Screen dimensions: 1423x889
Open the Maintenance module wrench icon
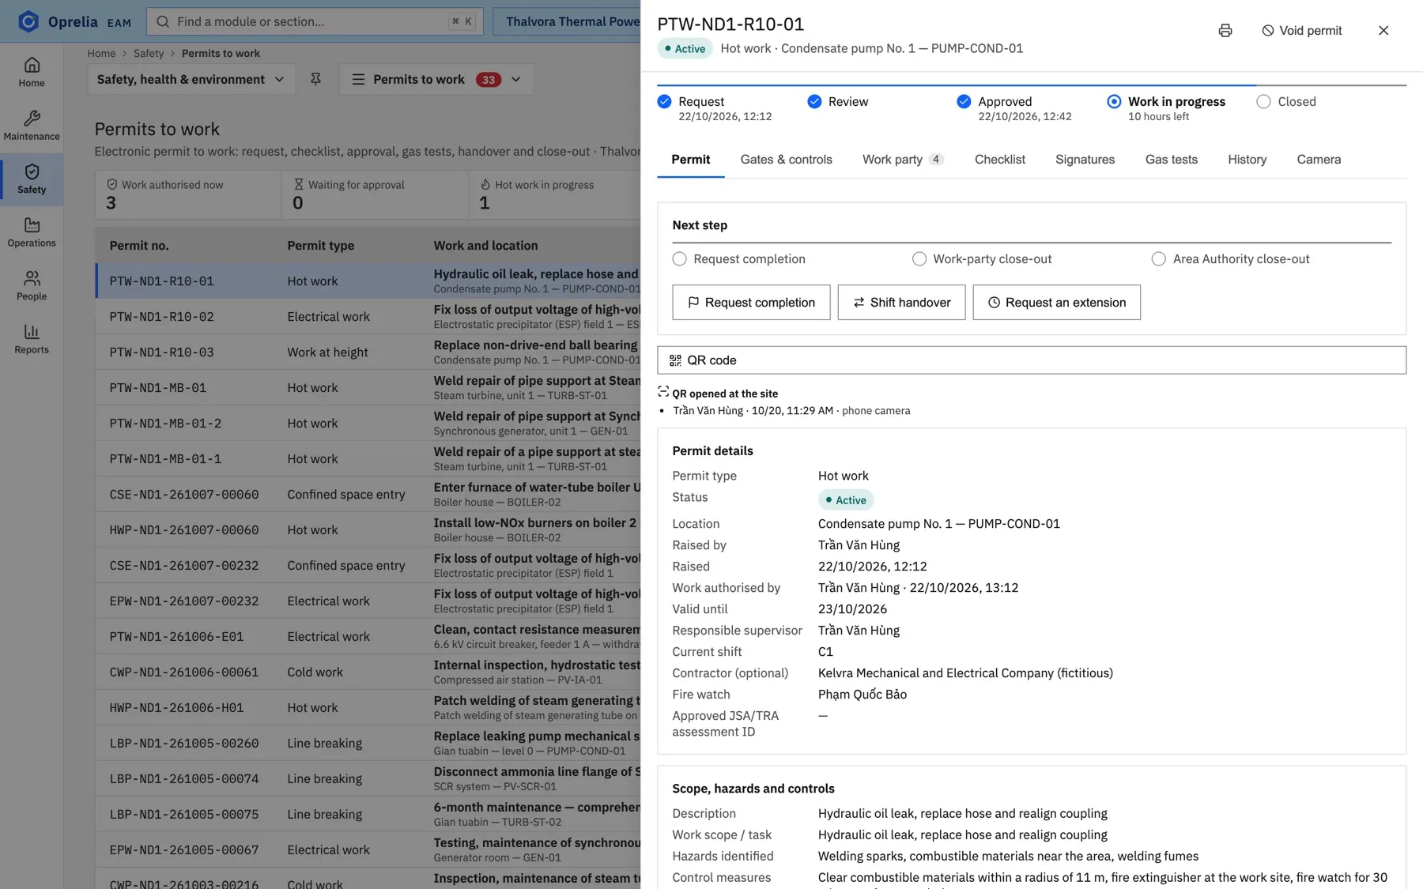pos(32,119)
